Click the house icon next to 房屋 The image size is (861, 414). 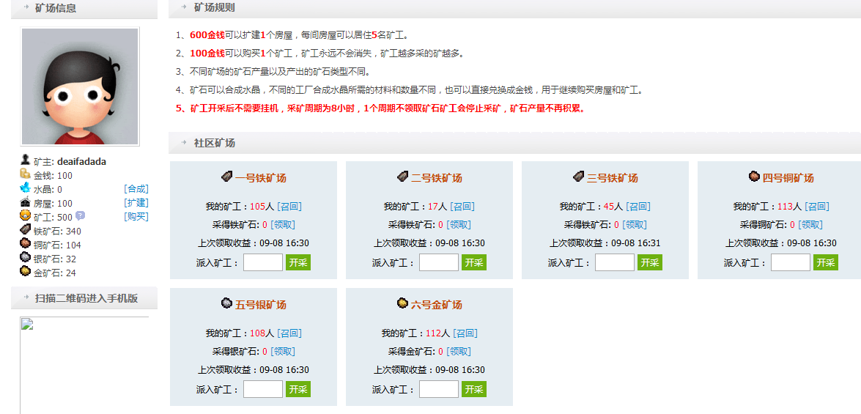coord(26,202)
